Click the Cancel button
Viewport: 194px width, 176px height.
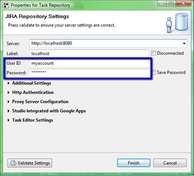(170, 163)
